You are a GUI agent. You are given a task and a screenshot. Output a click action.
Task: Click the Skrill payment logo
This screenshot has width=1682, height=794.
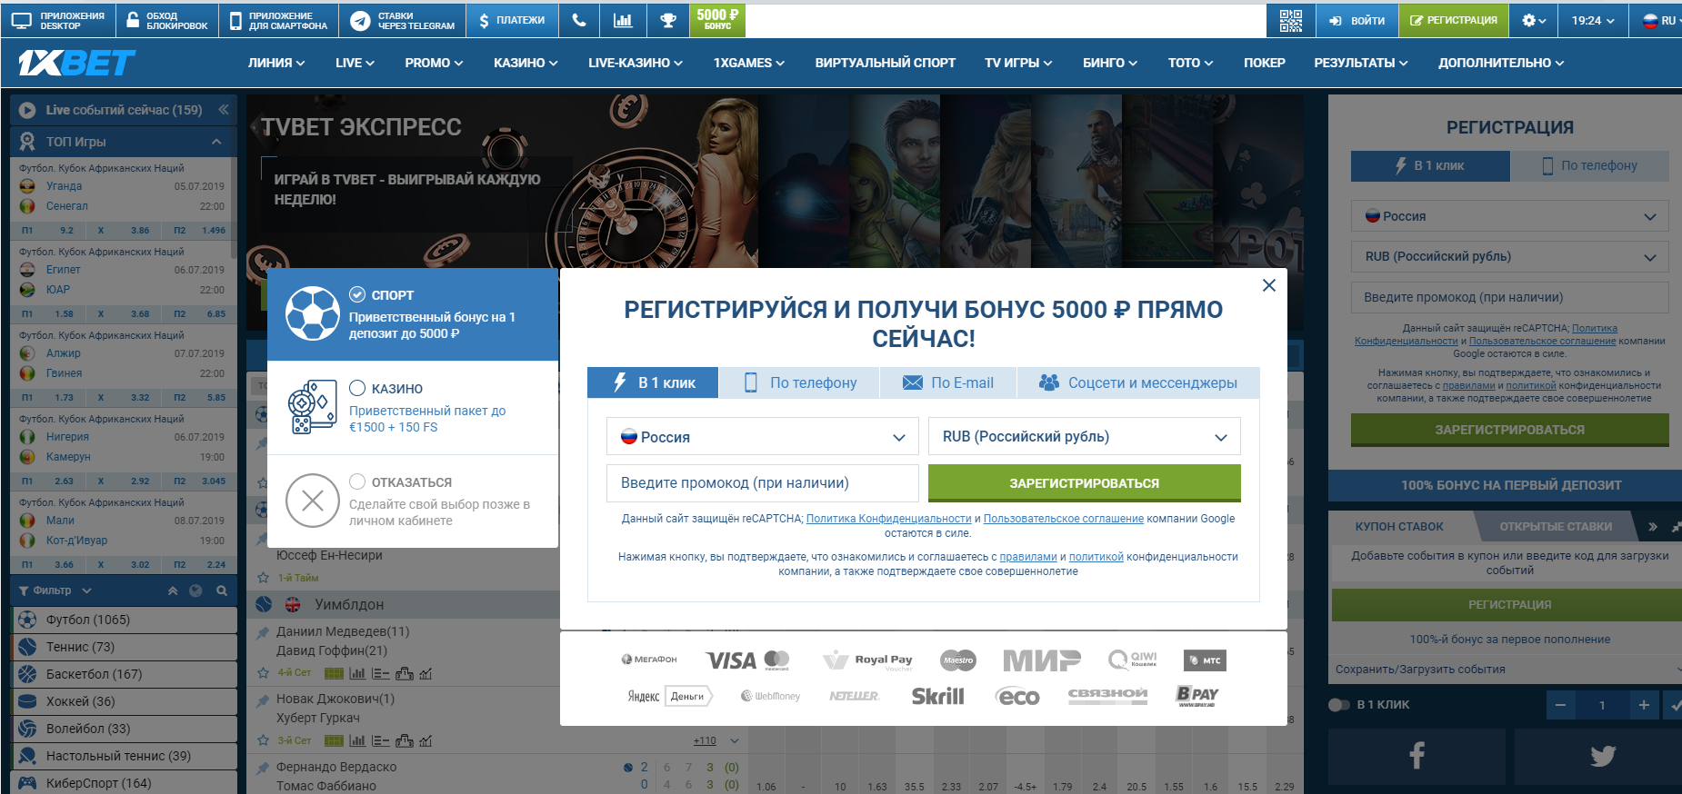937,696
